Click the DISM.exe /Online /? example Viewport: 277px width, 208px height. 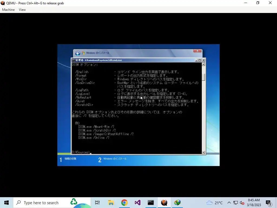(x=94, y=138)
